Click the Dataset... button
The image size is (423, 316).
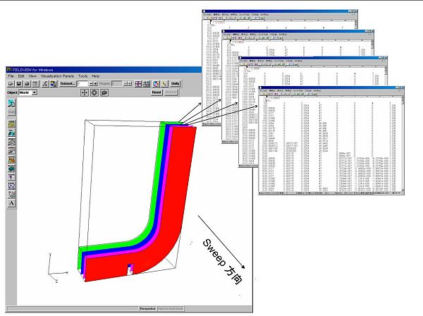coord(67,83)
